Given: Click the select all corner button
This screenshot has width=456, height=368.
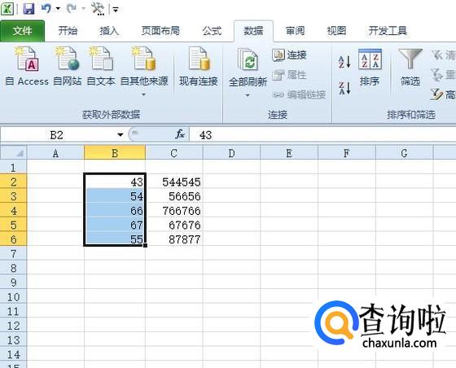Looking at the screenshot, I should (x=13, y=153).
